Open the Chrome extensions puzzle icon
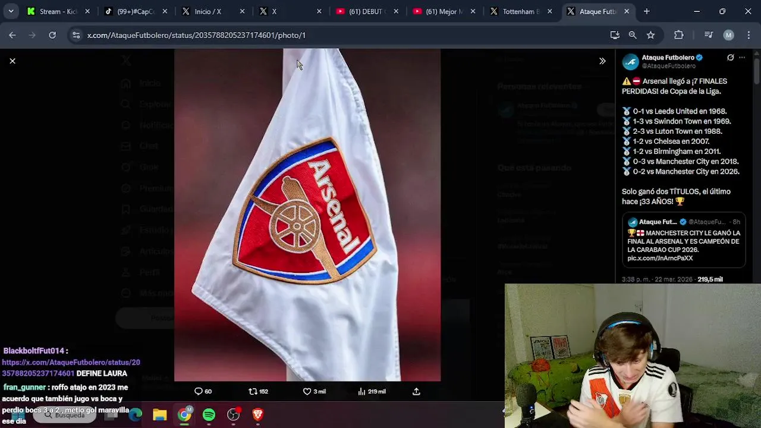Screen dimensions: 761x428 (x=678, y=35)
